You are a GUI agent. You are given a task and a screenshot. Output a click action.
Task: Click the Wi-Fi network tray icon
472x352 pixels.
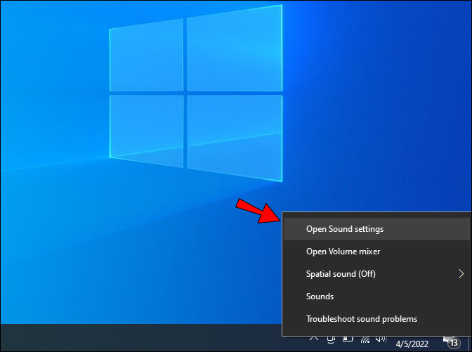coord(365,339)
